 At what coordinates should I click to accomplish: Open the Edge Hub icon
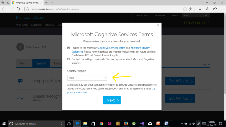pos(200,9)
